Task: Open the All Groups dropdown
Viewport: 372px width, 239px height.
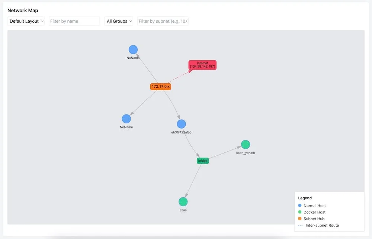Action: point(119,21)
